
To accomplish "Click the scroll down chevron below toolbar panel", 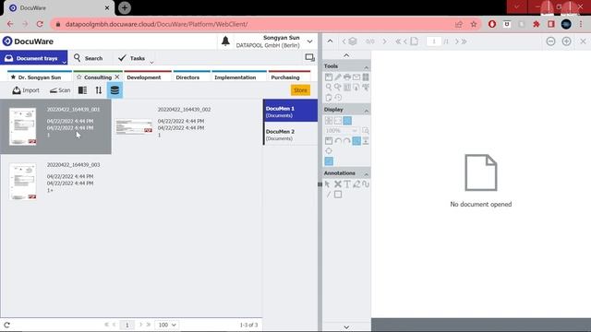I will pos(346,327).
